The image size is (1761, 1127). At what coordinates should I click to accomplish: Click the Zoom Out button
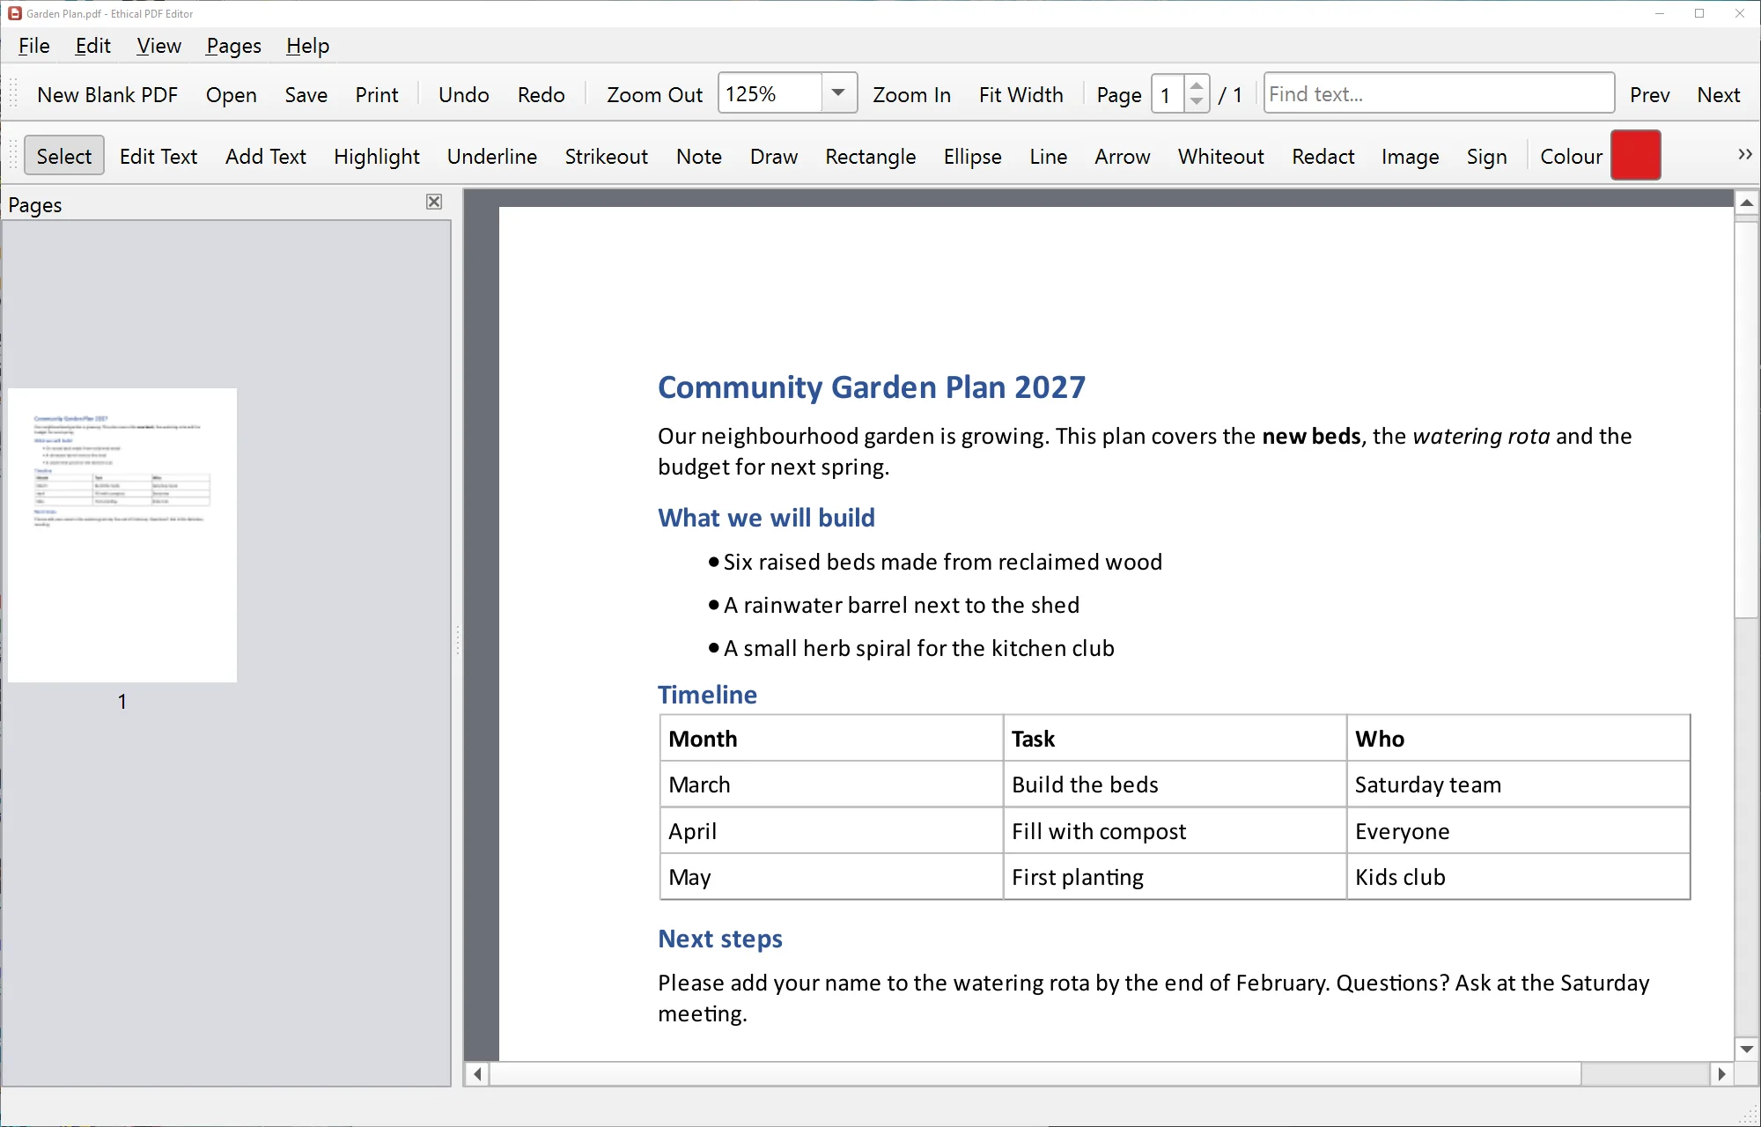(654, 94)
